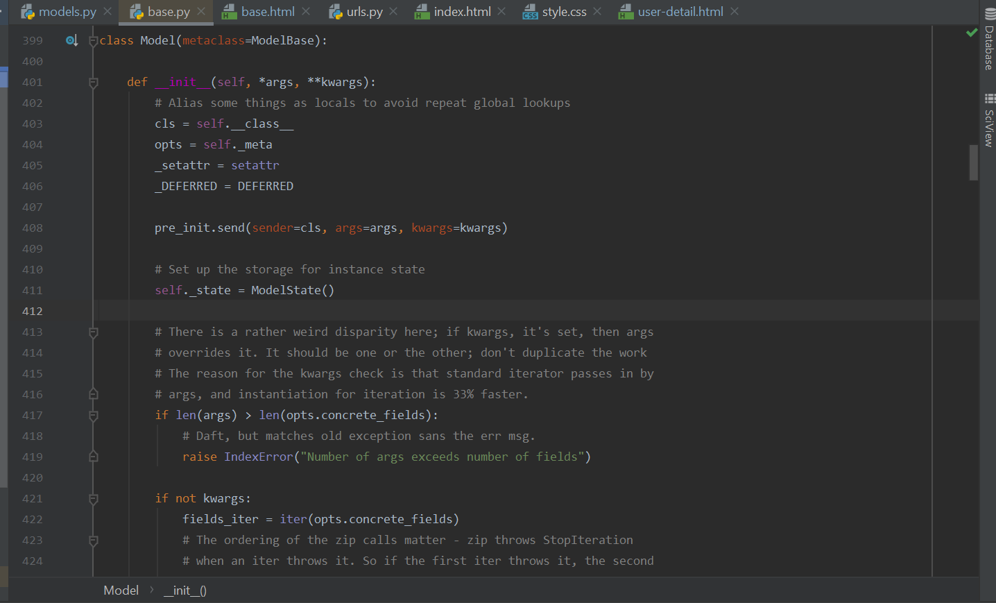Click the Python file icon on urls.py tab
This screenshot has width=996, height=603.
point(336,12)
